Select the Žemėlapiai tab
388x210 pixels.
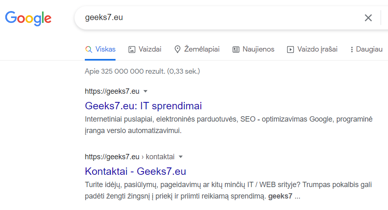pos(197,49)
